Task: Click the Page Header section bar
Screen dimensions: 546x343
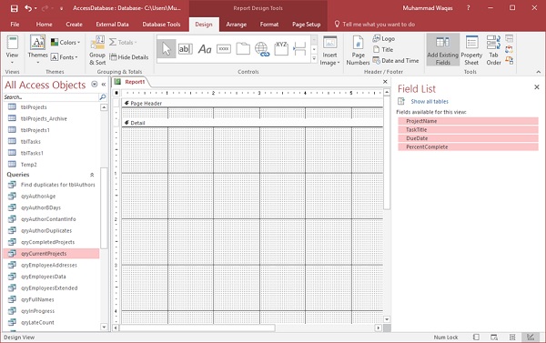Action: pyautogui.click(x=252, y=104)
